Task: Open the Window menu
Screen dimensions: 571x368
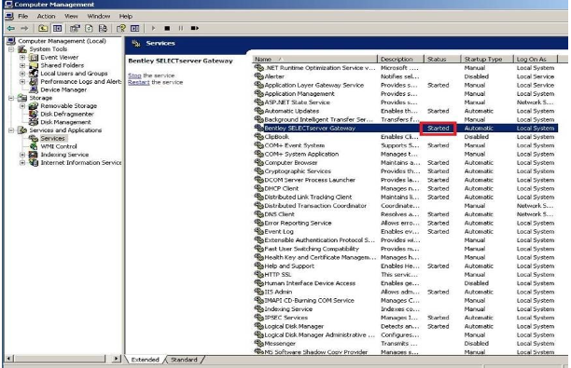Action: click(99, 17)
